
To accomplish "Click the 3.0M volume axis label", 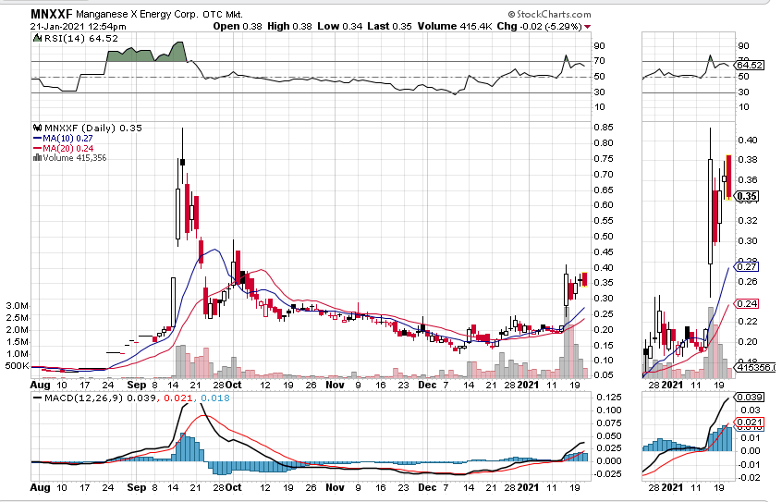I will coord(18,305).
